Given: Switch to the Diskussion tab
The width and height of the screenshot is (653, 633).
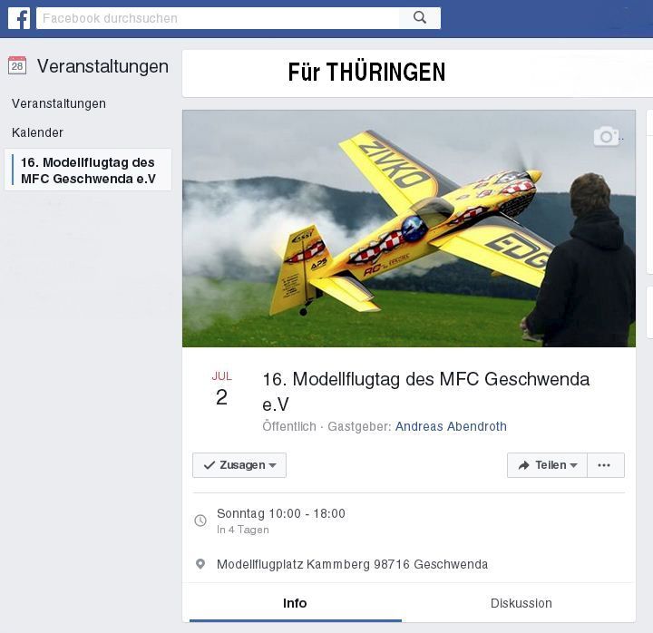Looking at the screenshot, I should [521, 603].
